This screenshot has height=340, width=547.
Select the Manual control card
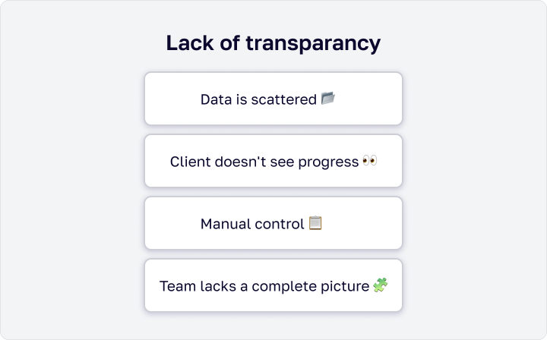[x=273, y=223]
